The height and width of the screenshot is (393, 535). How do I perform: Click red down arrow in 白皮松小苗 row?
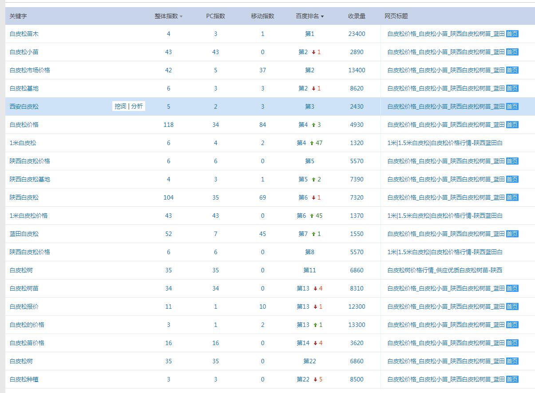tap(313, 52)
